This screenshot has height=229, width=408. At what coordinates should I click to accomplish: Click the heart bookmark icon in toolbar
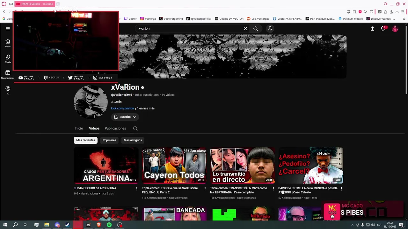pos(371,12)
